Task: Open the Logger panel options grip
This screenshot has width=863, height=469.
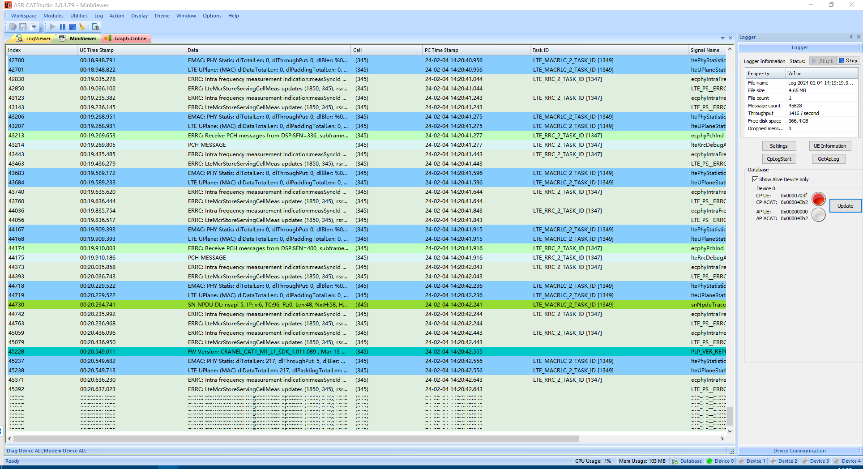Action: pos(859,47)
